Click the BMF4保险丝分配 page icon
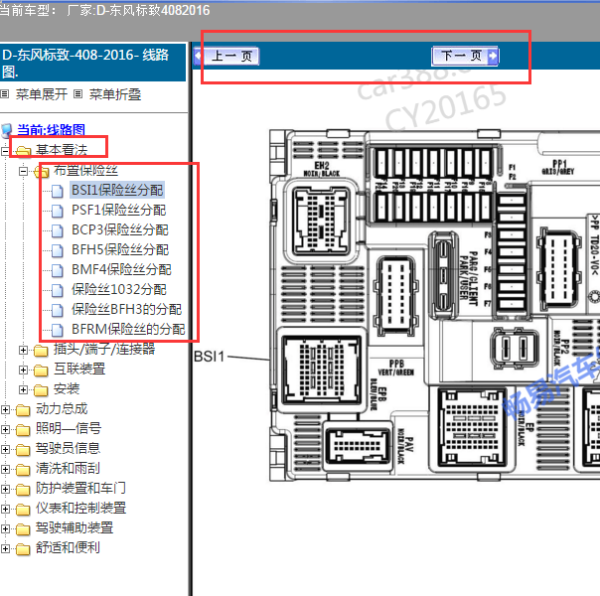 point(58,270)
